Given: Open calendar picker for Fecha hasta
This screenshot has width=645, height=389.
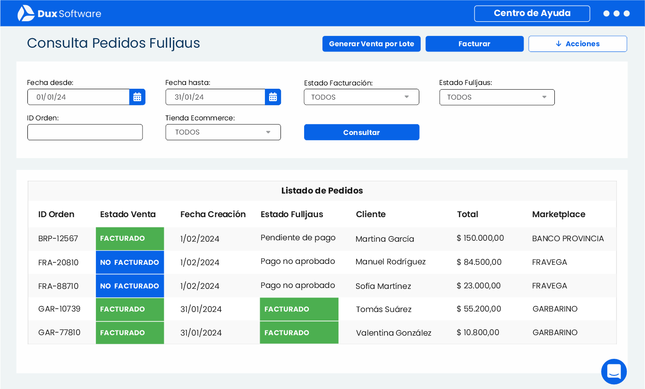Looking at the screenshot, I should (x=273, y=97).
